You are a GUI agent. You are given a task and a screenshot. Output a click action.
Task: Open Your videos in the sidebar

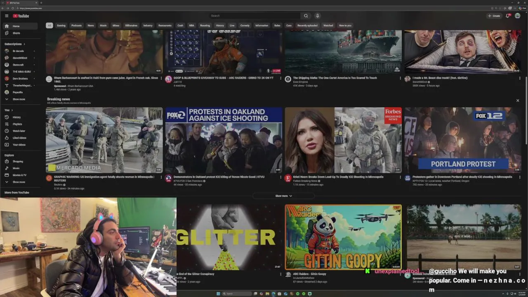(21, 145)
